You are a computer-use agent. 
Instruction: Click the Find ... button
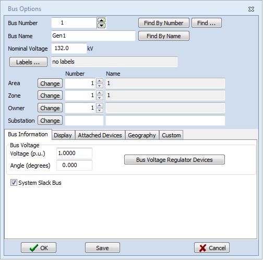pyautogui.click(x=207, y=23)
